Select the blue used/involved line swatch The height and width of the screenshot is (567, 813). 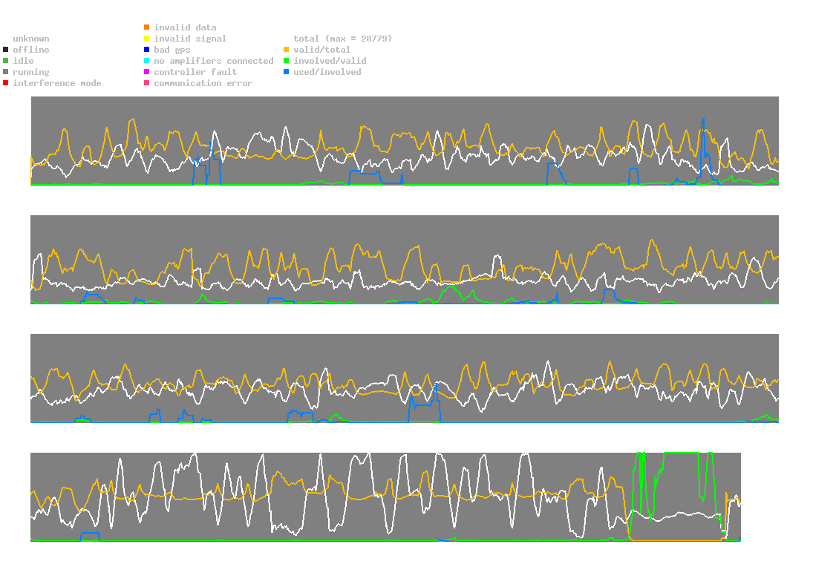287,72
